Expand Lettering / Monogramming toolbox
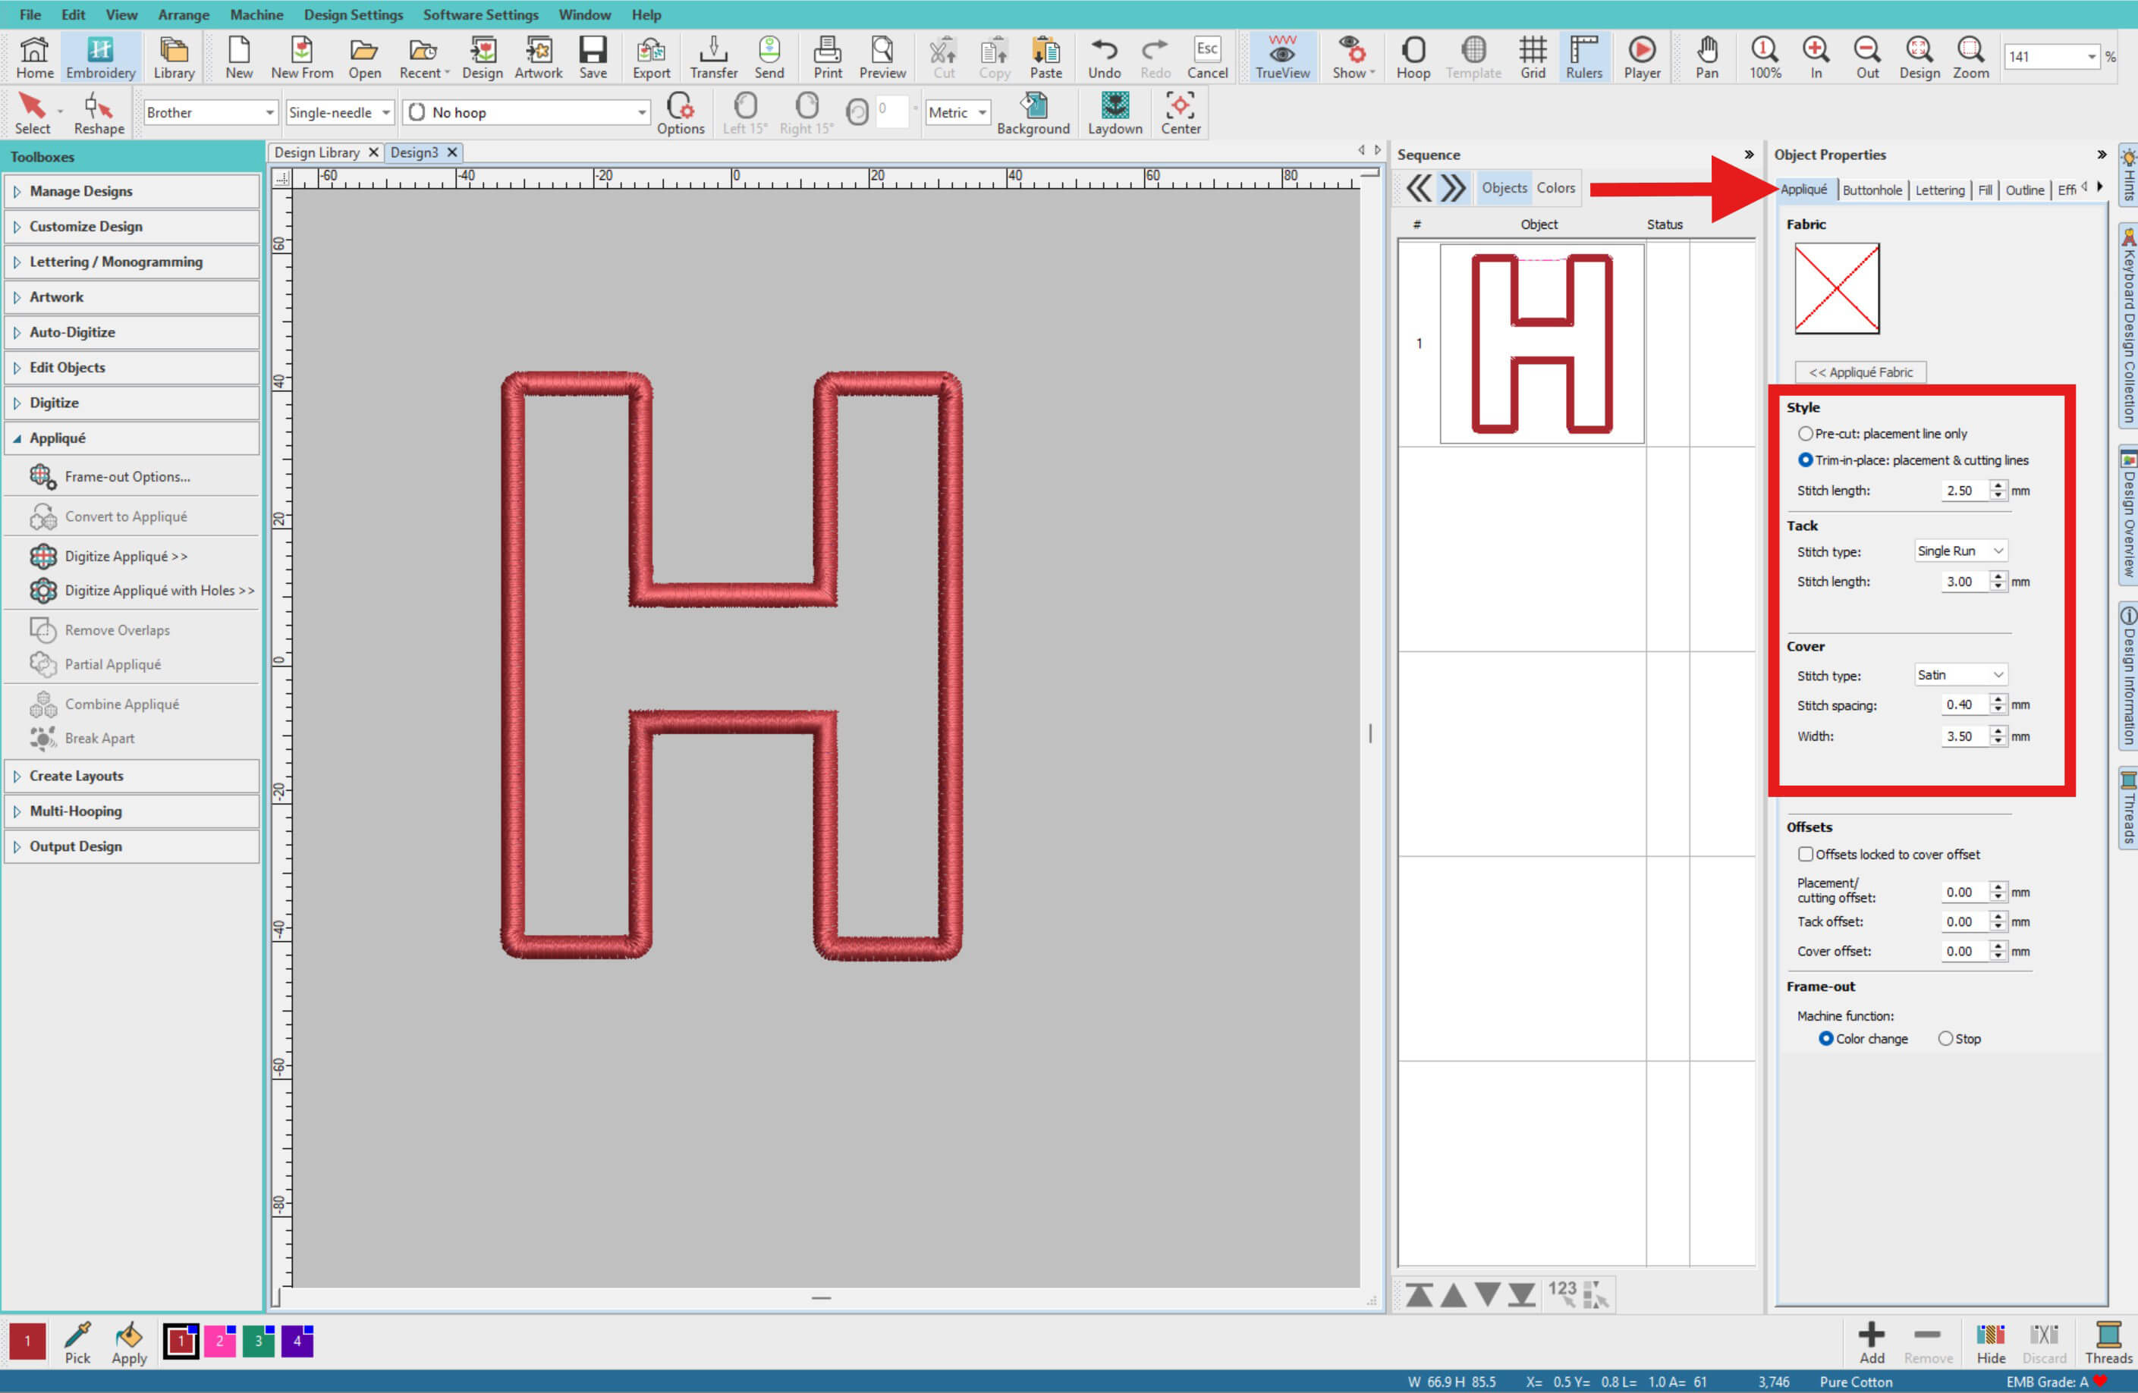This screenshot has height=1393, width=2138. (x=132, y=262)
